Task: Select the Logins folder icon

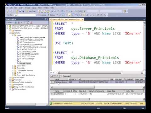Action: (15, 35)
